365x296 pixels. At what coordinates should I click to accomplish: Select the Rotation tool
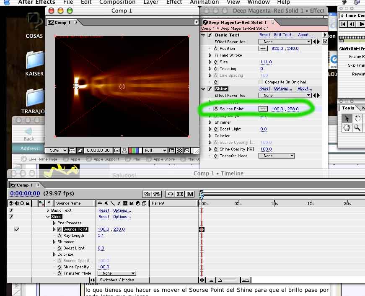coord(357,119)
